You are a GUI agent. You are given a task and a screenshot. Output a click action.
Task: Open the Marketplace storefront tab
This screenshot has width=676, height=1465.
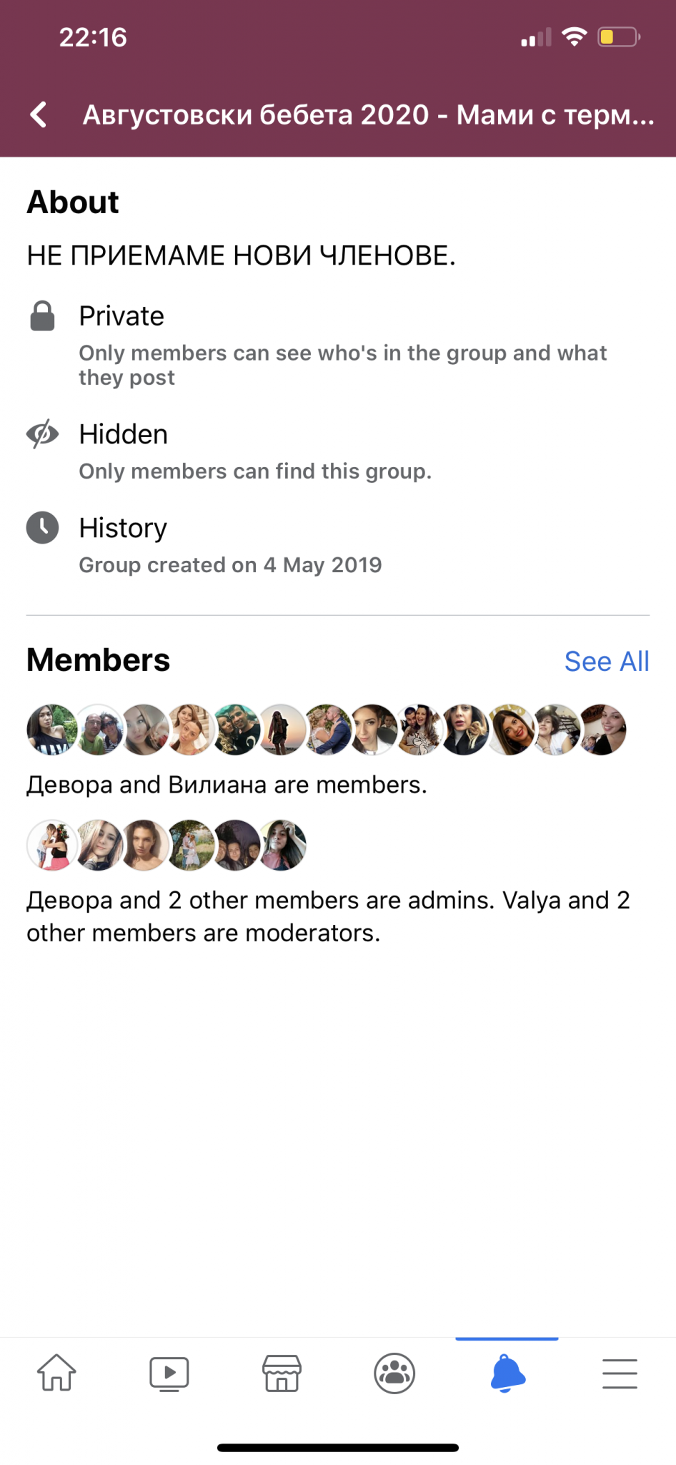282,1373
